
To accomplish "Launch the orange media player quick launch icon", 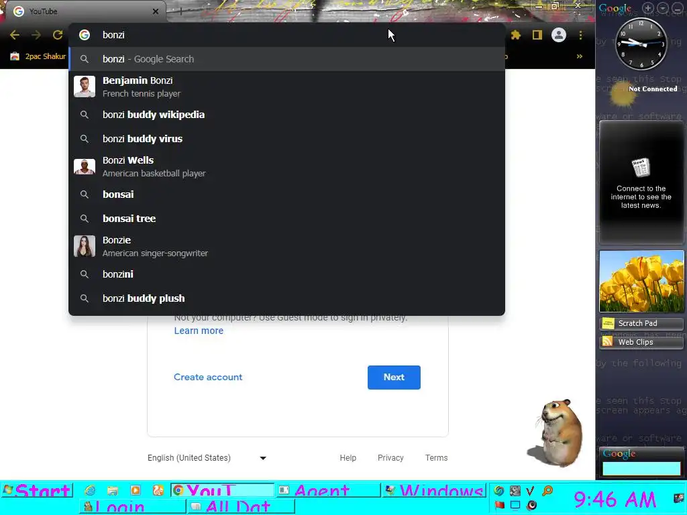I will (x=136, y=490).
